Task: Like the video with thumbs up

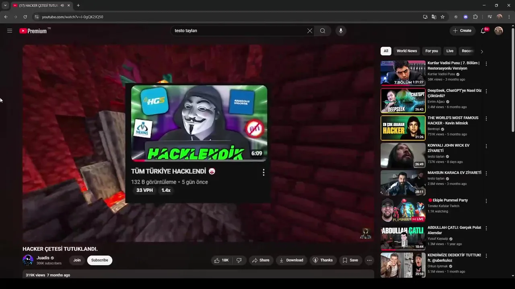Action: coord(221,260)
